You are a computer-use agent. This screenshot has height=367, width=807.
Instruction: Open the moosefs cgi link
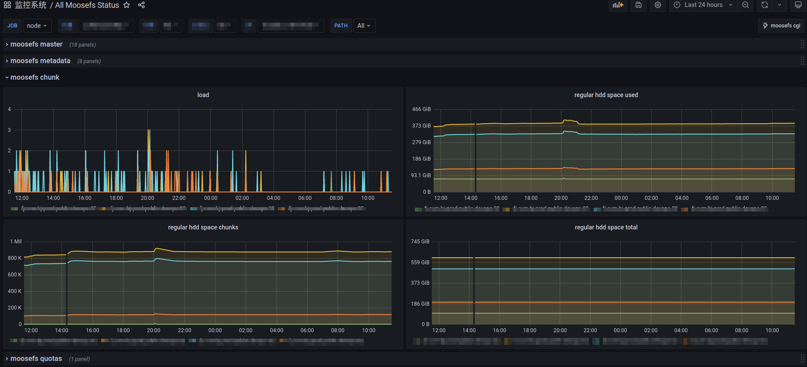781,26
